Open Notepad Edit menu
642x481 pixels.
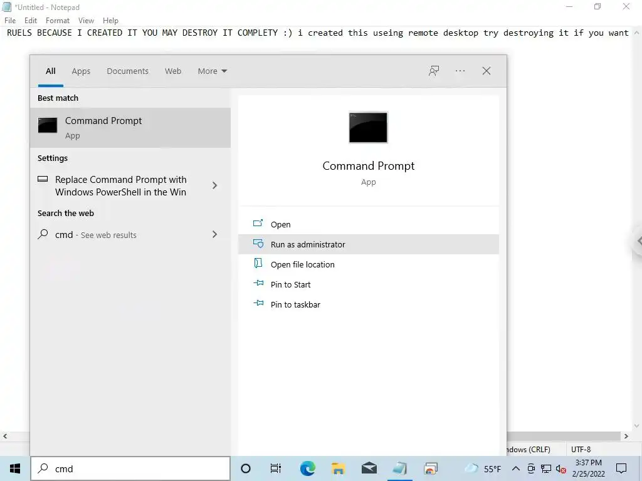click(x=31, y=21)
